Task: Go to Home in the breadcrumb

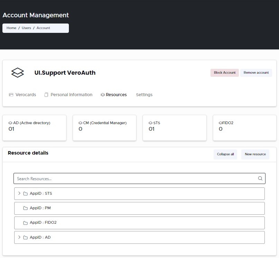Action: point(11,28)
